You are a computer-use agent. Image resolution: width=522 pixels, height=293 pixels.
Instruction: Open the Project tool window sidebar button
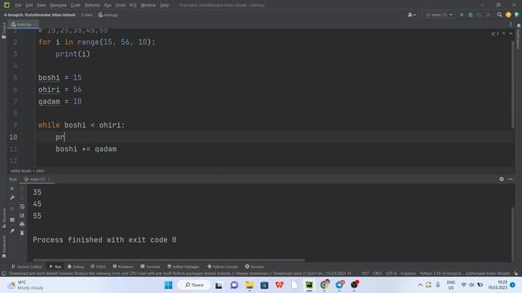pyautogui.click(x=3, y=31)
